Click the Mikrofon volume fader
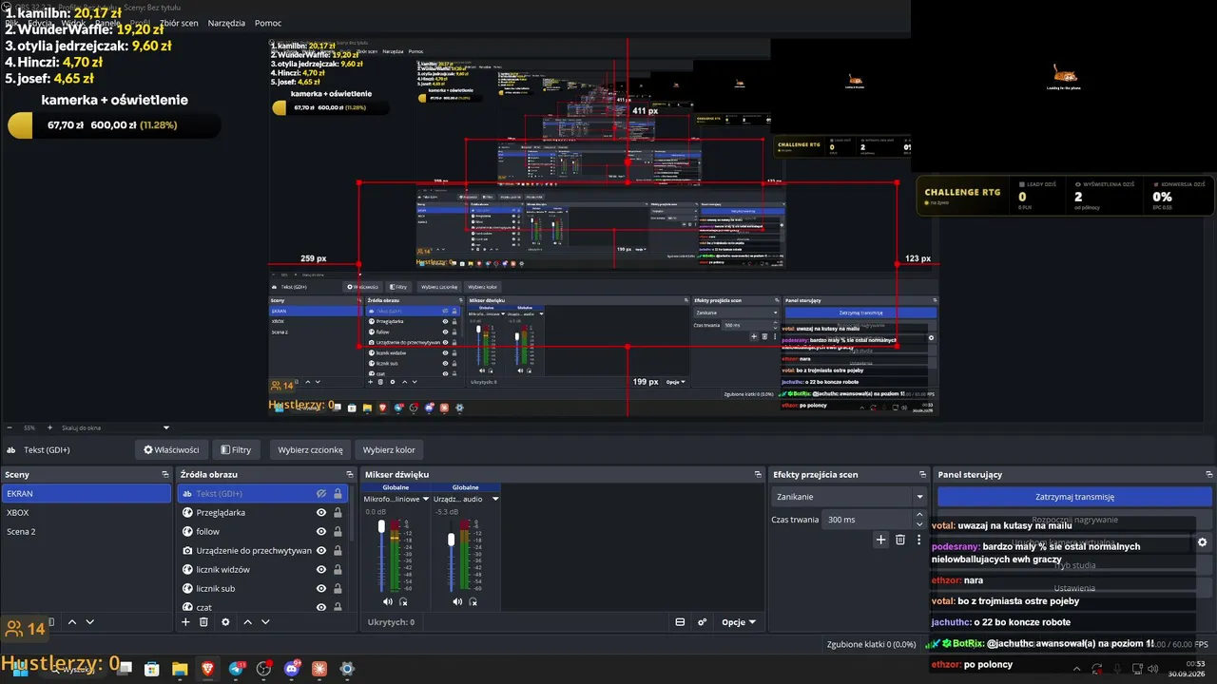1217x684 pixels. pos(382,526)
